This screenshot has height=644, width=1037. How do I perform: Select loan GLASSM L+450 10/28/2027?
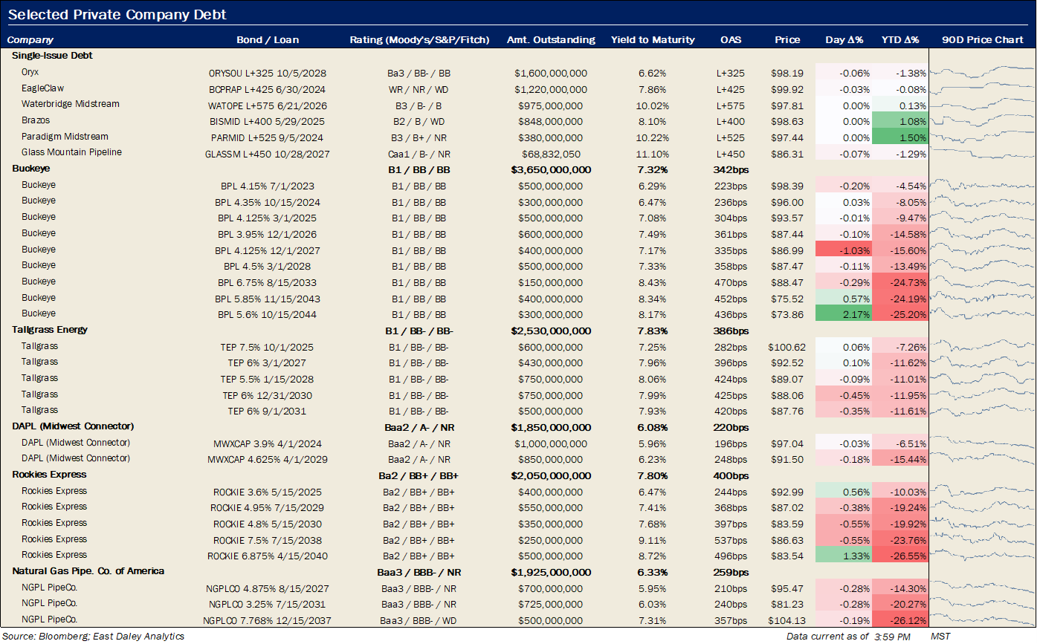tap(268, 154)
